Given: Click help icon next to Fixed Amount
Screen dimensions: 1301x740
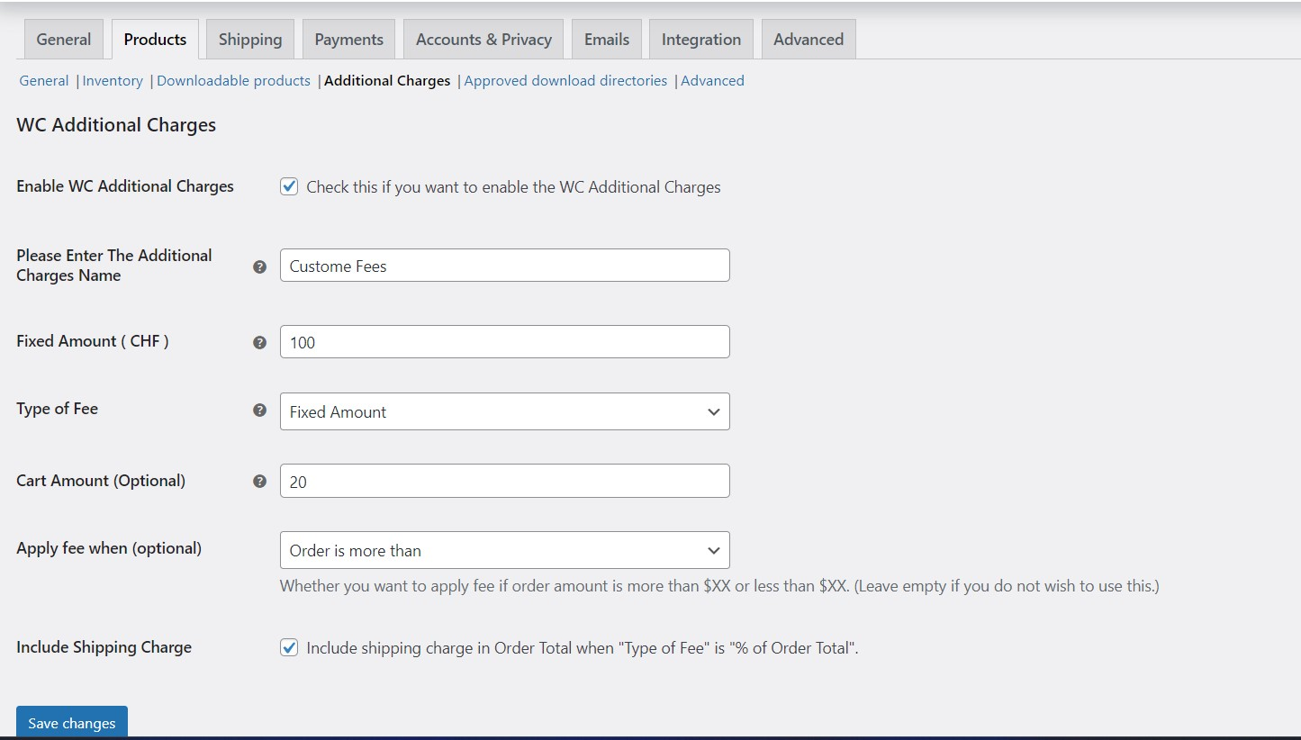Looking at the screenshot, I should click(260, 342).
